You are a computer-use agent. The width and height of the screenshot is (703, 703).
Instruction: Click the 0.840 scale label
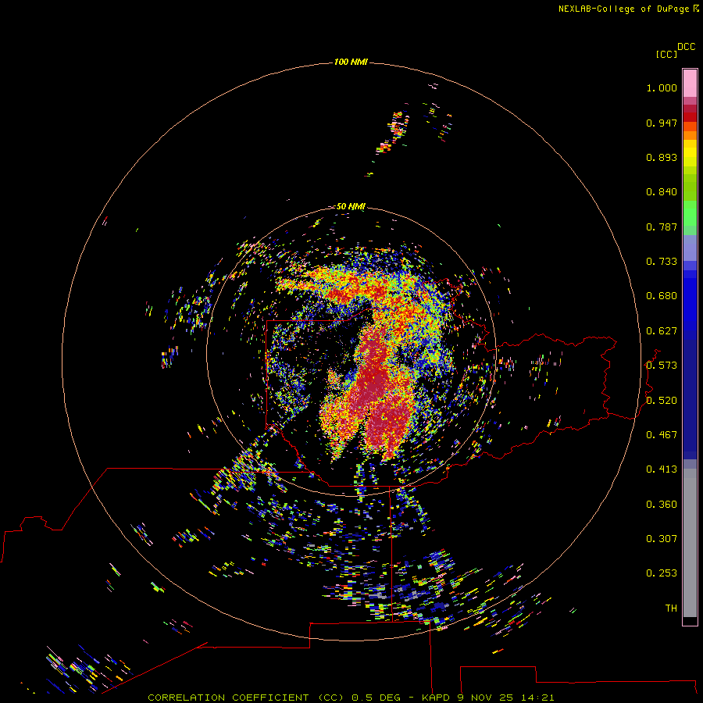(x=662, y=192)
